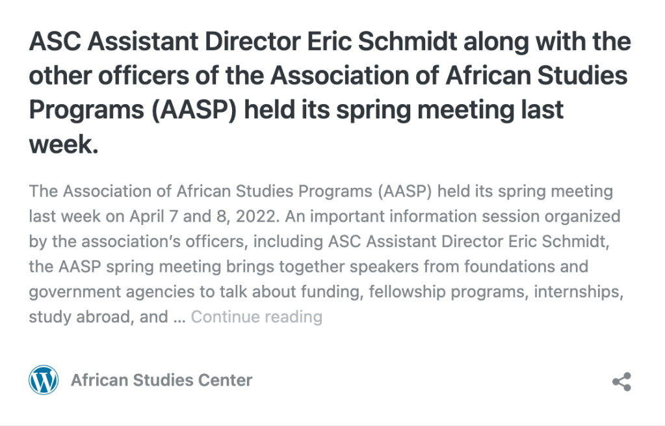
Task: Click the "African Studies Center" author label
Action: [161, 380]
